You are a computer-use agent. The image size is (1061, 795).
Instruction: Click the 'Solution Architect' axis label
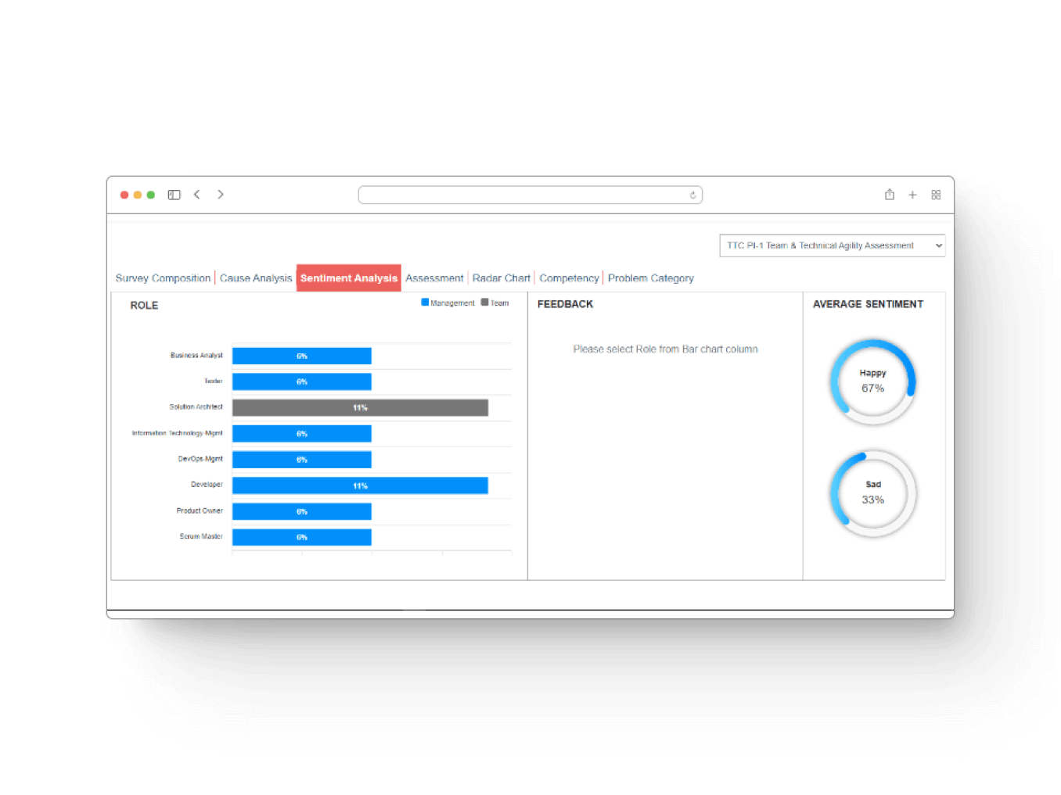point(196,407)
